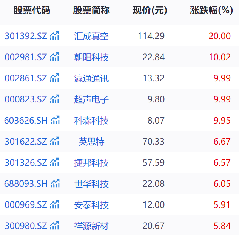
Task: Open the chart icon for 000823.SZ
Action: 55,99
